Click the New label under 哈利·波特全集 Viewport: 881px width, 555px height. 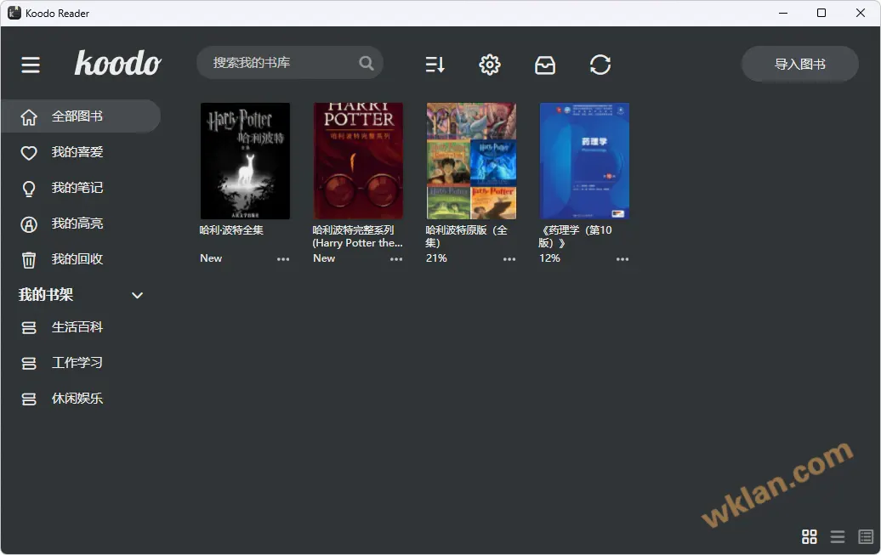click(211, 258)
